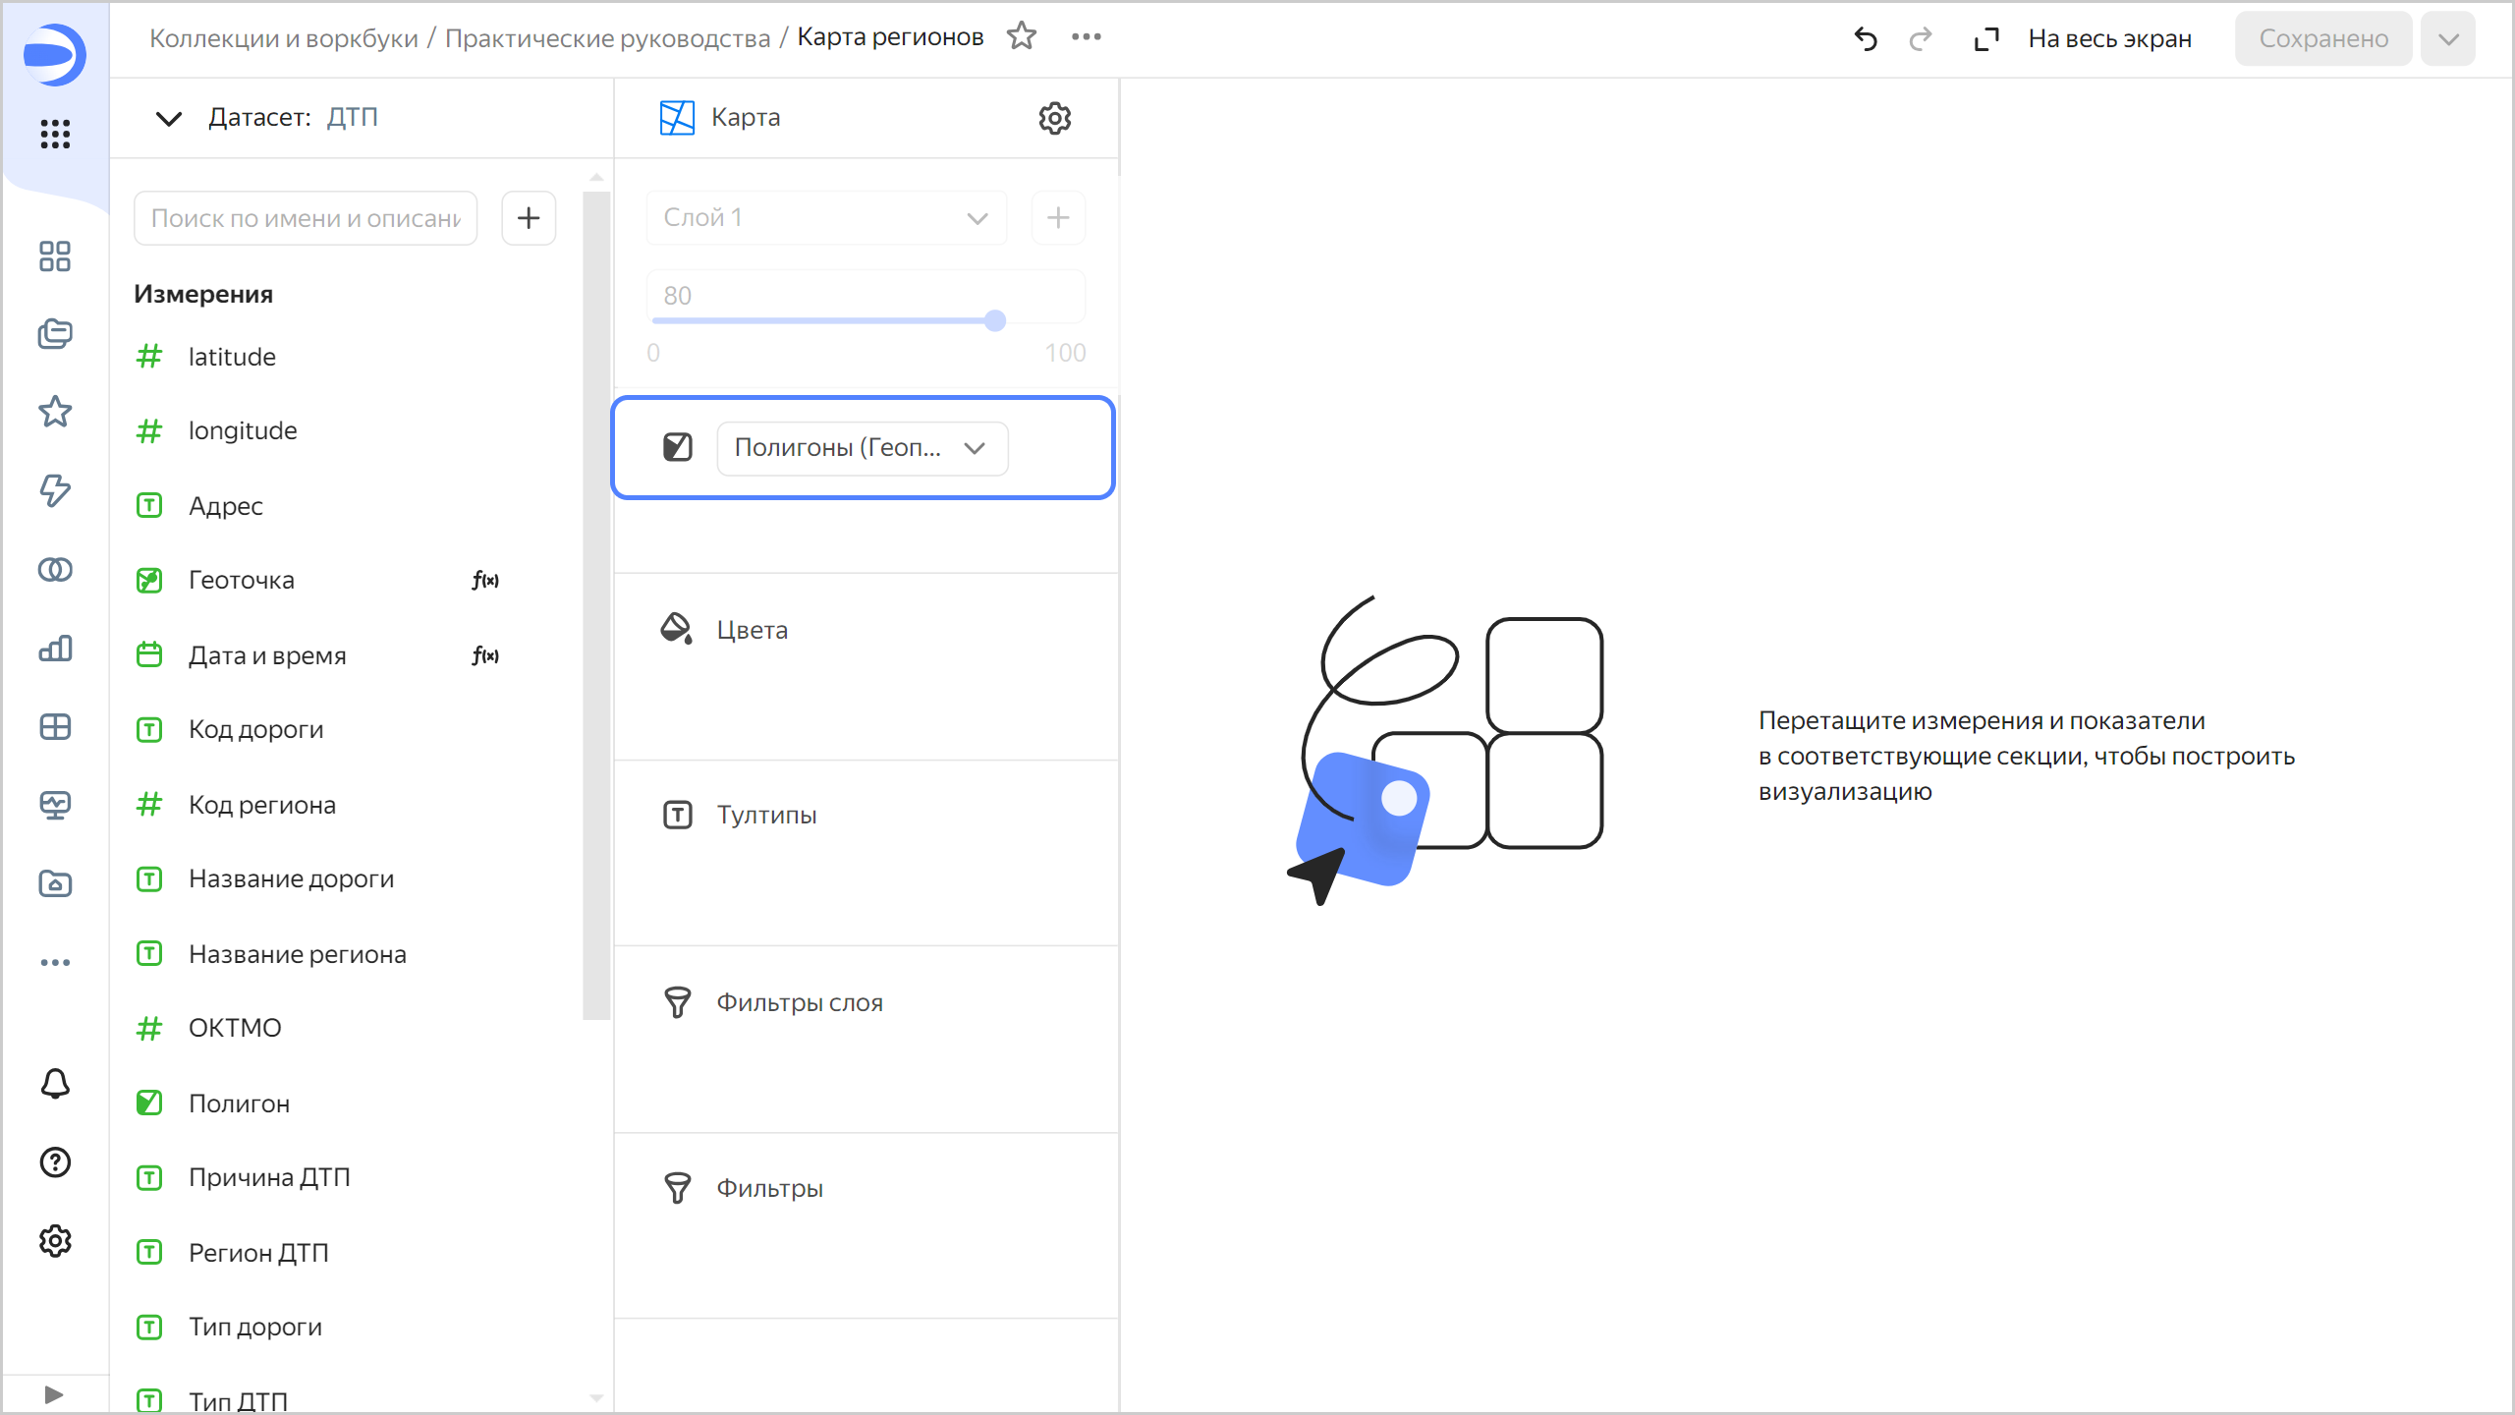Expand dropdown arrow next to Сохранено
Viewport: 2515px width, 1415px height.
[2447, 39]
